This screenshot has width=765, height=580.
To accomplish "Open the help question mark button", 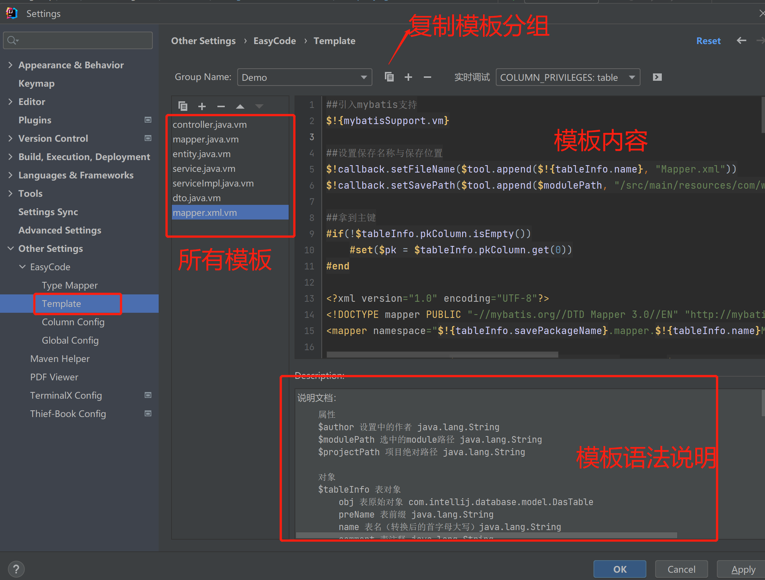I will pyautogui.click(x=16, y=569).
